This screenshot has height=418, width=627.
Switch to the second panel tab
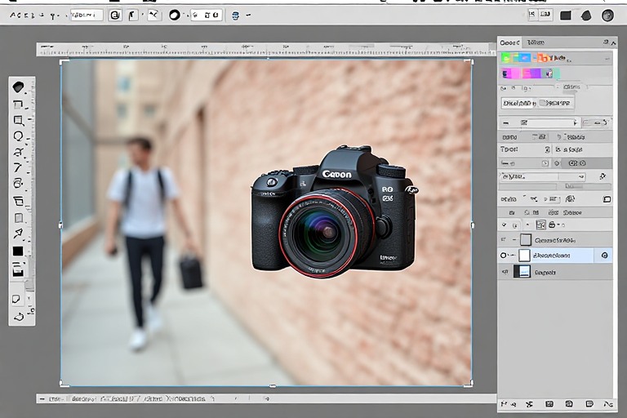tap(535, 42)
